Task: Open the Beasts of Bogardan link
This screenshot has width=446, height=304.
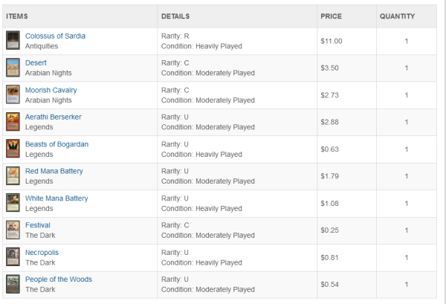Action: pyautogui.click(x=56, y=144)
